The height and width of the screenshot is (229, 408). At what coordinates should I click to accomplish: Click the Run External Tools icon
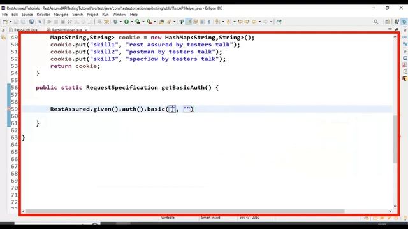coord(149,22)
